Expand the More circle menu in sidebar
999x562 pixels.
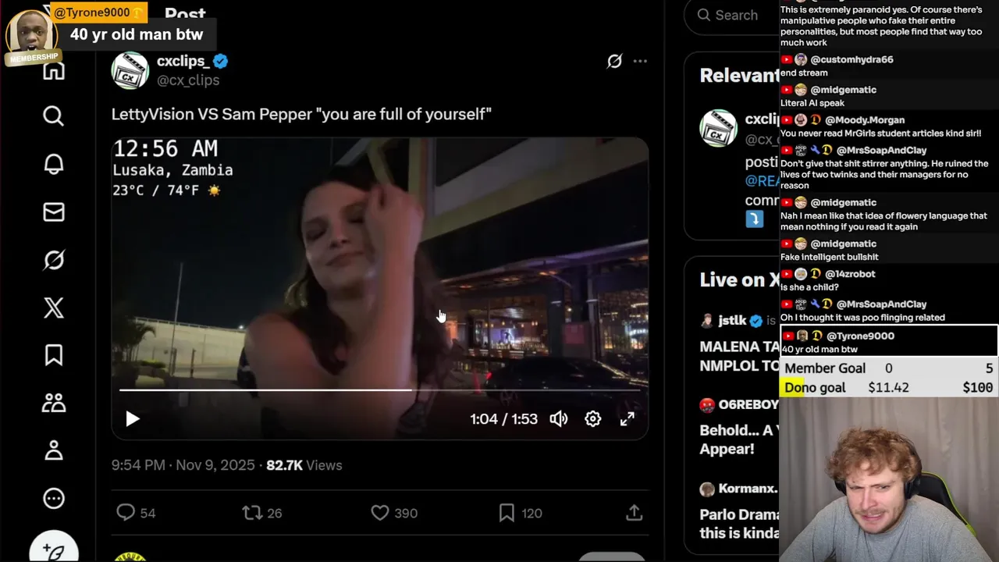(x=53, y=498)
